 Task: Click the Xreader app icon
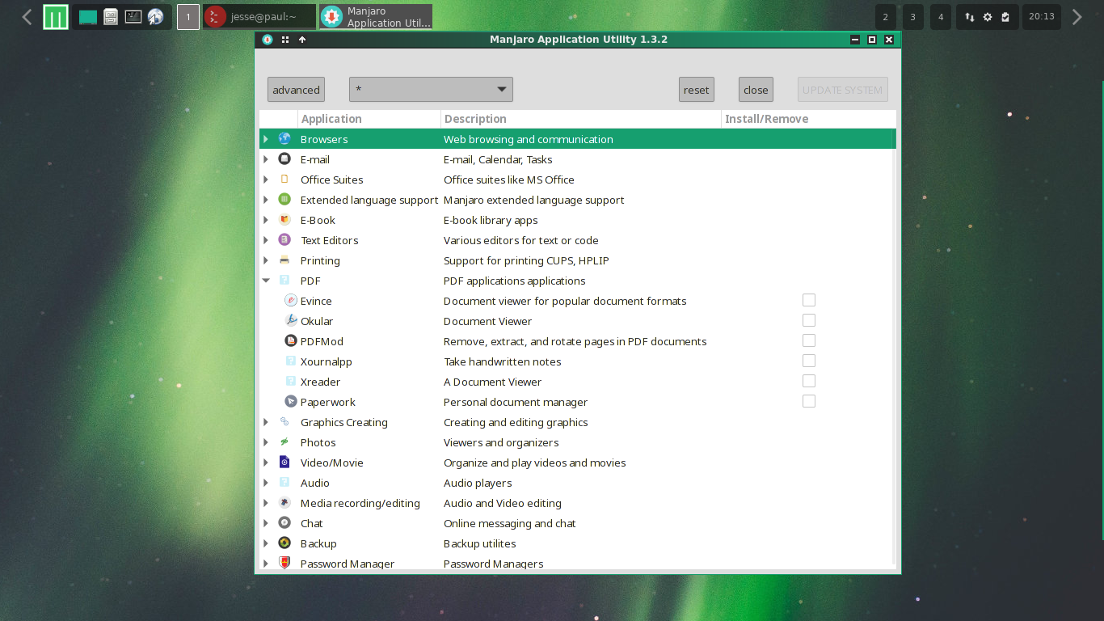(x=291, y=382)
